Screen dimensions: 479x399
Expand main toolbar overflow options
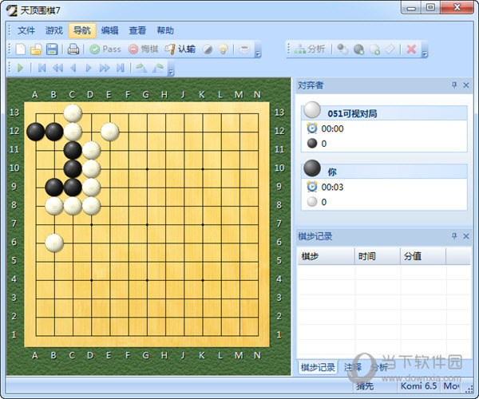258,54
